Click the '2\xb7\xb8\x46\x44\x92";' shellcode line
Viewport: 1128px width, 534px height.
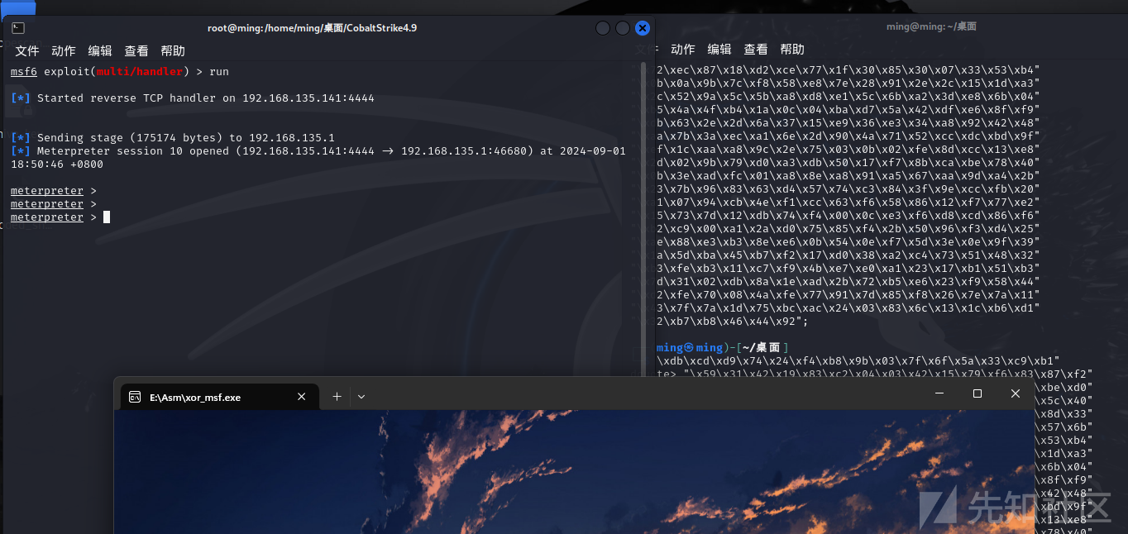click(x=732, y=322)
